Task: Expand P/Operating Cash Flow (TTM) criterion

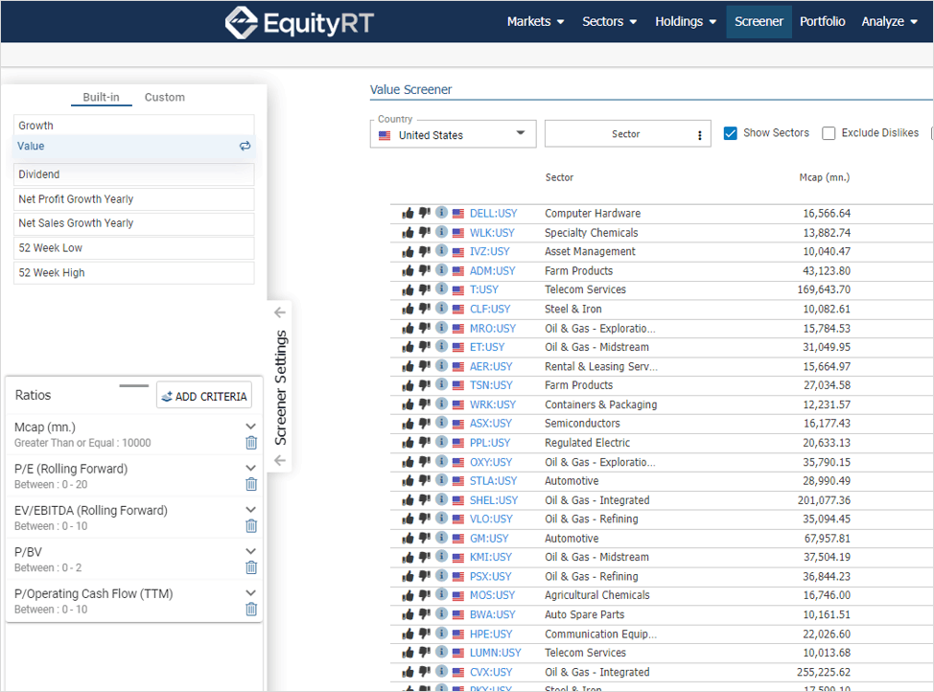Action: [x=251, y=593]
